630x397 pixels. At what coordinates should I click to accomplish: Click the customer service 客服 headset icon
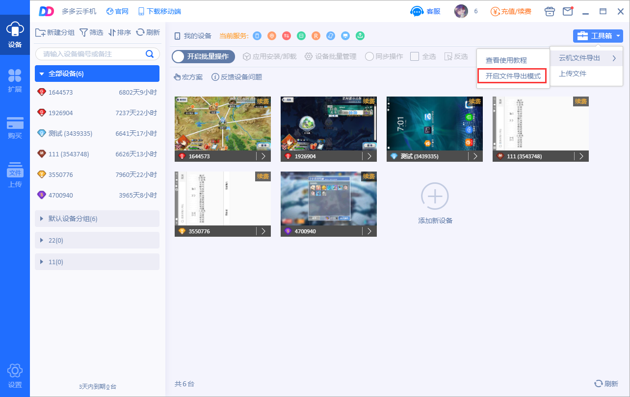(x=417, y=11)
